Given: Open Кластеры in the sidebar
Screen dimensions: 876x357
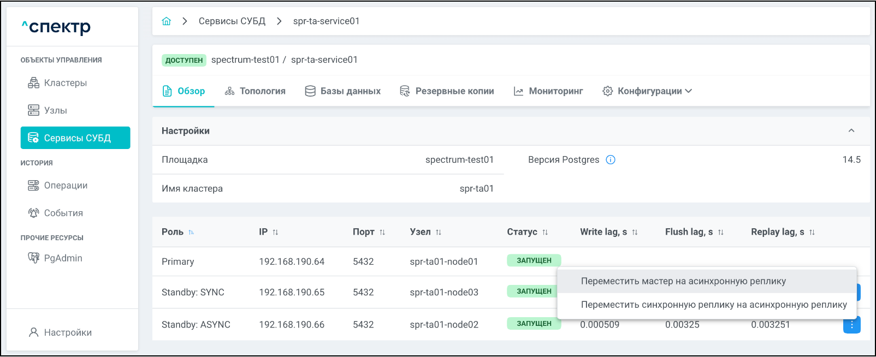Looking at the screenshot, I should [x=65, y=83].
